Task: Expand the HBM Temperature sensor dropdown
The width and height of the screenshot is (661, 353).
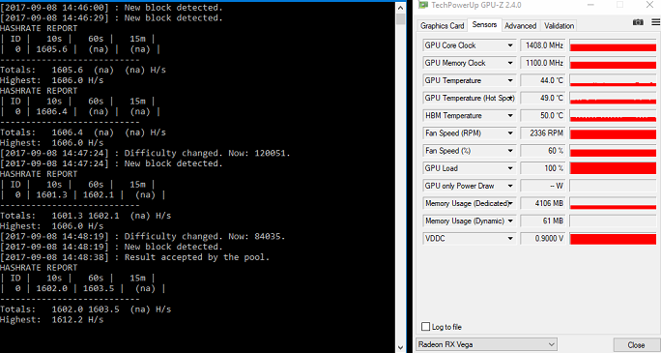Action: (510, 115)
